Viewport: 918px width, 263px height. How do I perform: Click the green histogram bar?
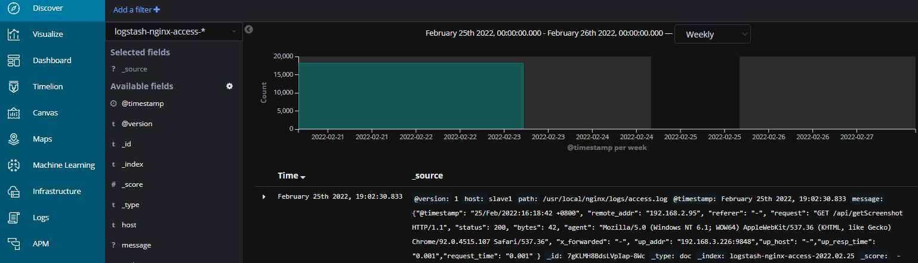coord(411,95)
